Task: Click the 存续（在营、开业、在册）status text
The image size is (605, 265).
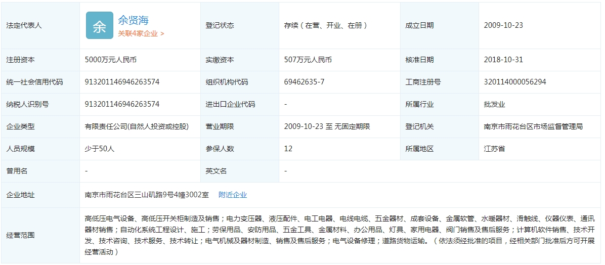Action: [326, 25]
